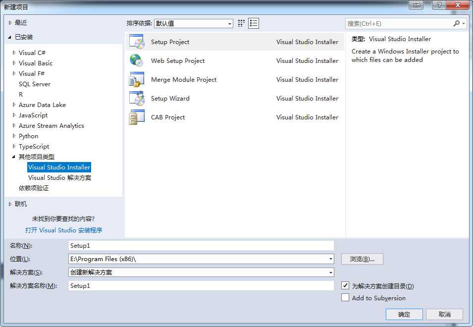The width and height of the screenshot is (473, 327).
Task: Expand the Python node
Action: point(14,136)
